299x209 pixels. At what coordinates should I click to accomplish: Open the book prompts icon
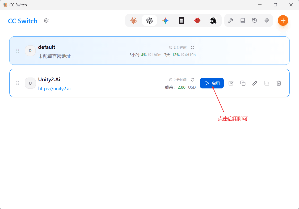(x=243, y=20)
